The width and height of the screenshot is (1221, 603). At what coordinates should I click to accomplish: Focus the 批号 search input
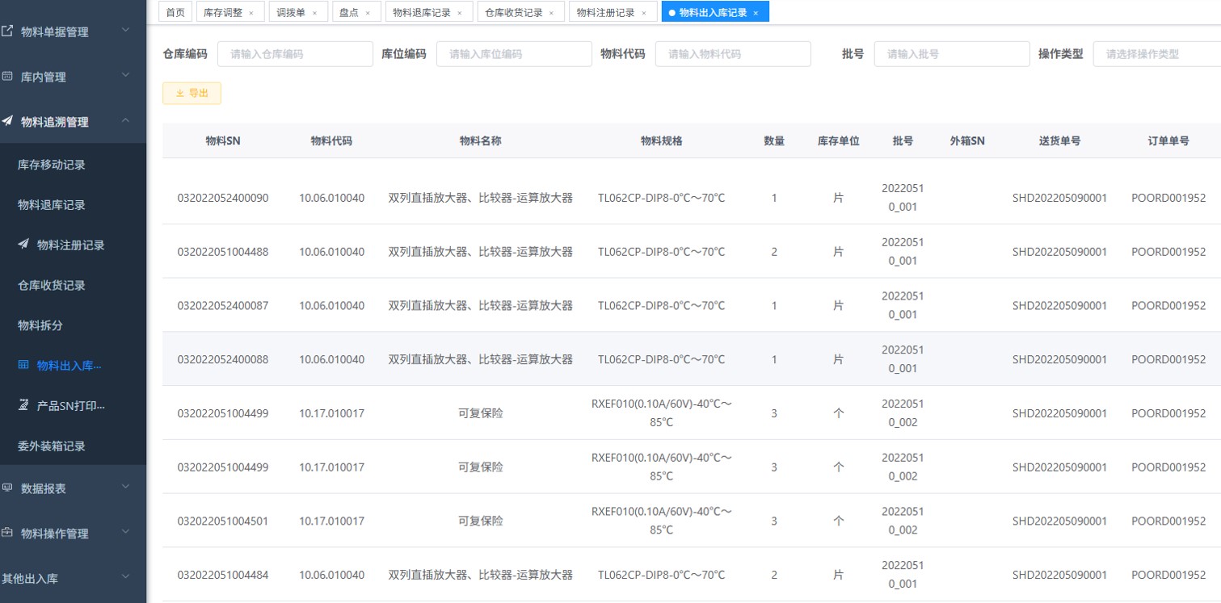pos(951,54)
